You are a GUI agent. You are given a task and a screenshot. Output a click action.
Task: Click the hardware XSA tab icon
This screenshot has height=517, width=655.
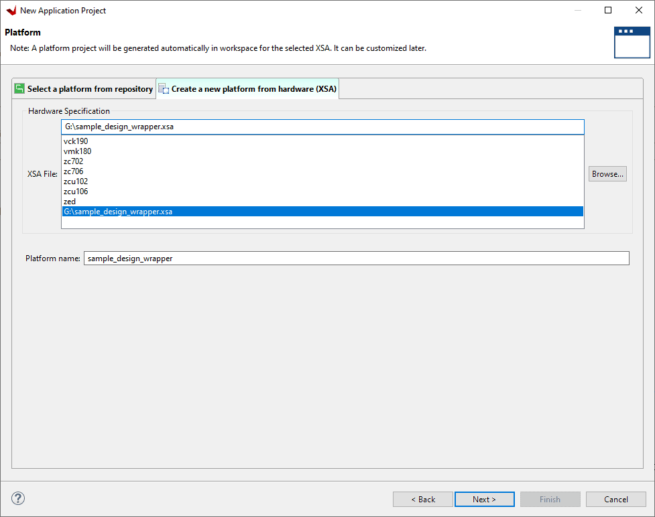click(164, 89)
